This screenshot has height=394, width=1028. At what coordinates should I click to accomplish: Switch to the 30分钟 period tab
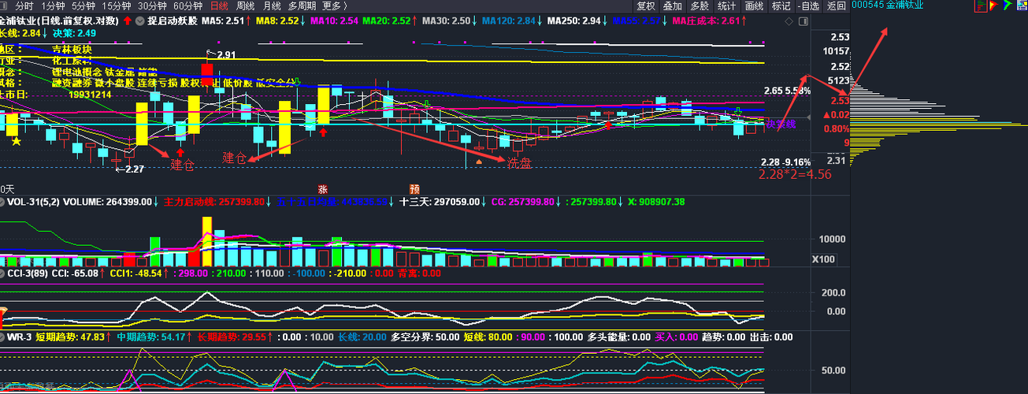coord(152,6)
